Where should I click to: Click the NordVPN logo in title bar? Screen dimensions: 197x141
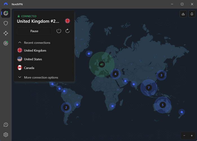click(6, 4)
